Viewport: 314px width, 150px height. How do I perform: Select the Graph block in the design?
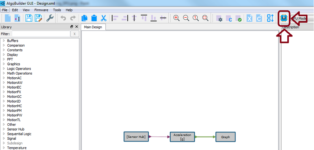point(225,137)
